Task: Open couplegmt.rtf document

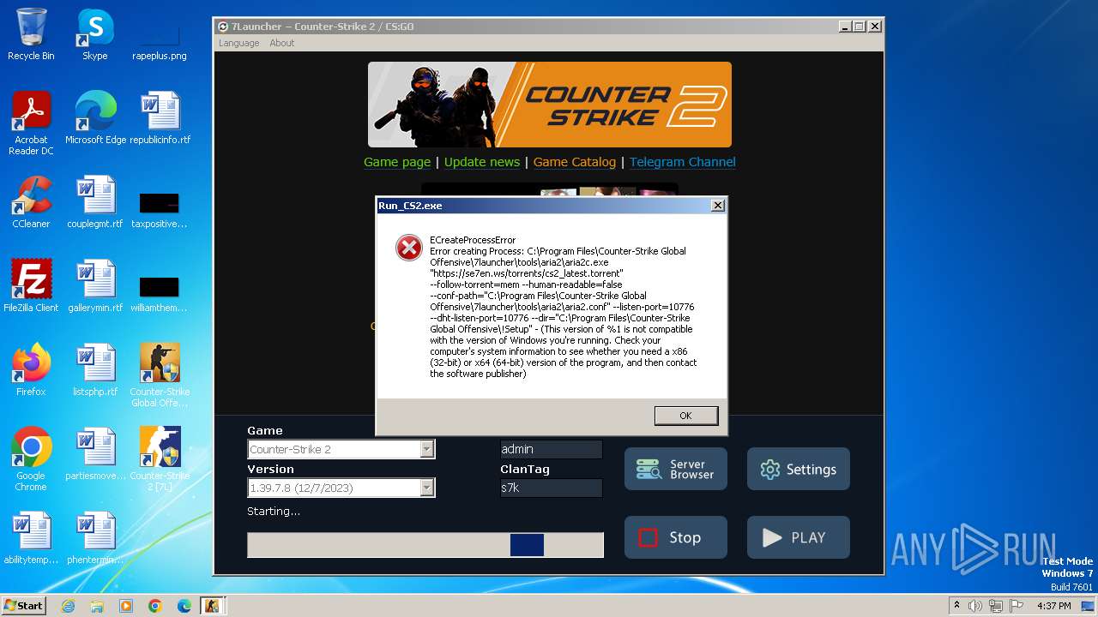Action: pyautogui.click(x=95, y=201)
